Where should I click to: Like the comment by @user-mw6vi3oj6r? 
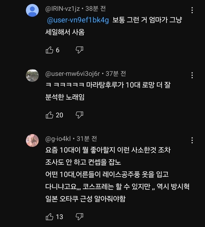coord(50,115)
